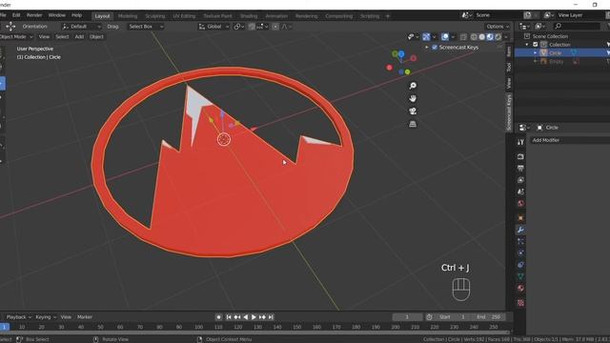Screen dimensions: 610x343
Task: Toggle X-ray view button
Action: click(x=463, y=37)
